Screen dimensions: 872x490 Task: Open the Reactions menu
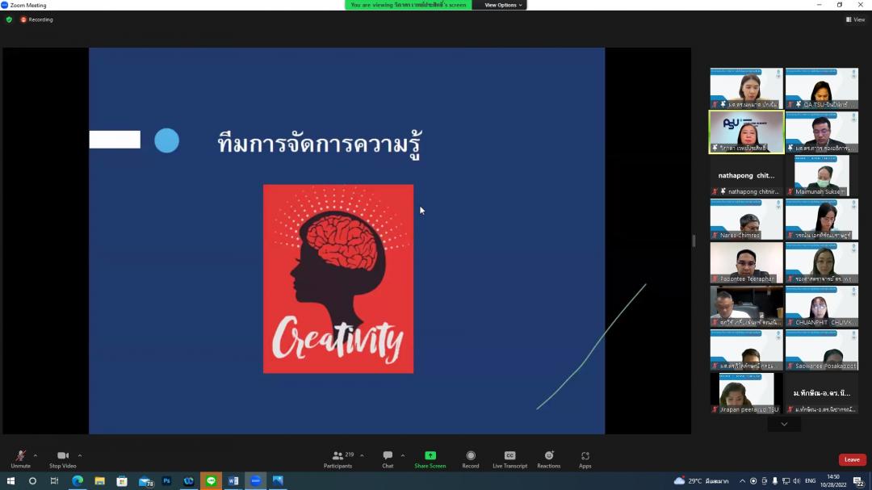point(549,458)
